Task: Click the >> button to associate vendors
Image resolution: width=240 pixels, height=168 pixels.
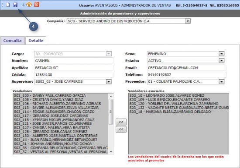Action: 121,122
